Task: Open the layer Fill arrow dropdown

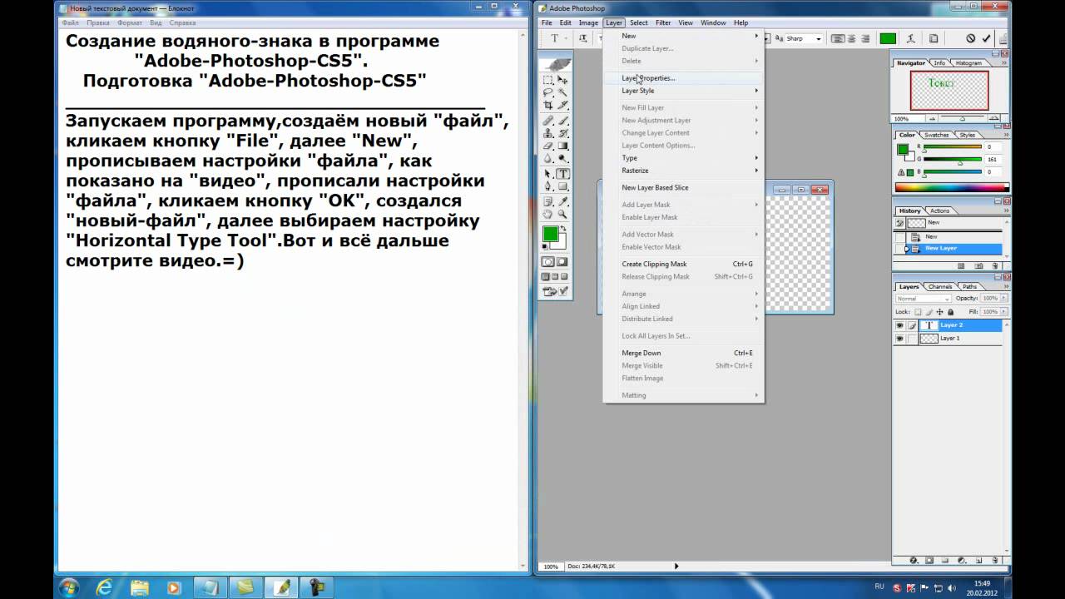Action: [x=1003, y=312]
